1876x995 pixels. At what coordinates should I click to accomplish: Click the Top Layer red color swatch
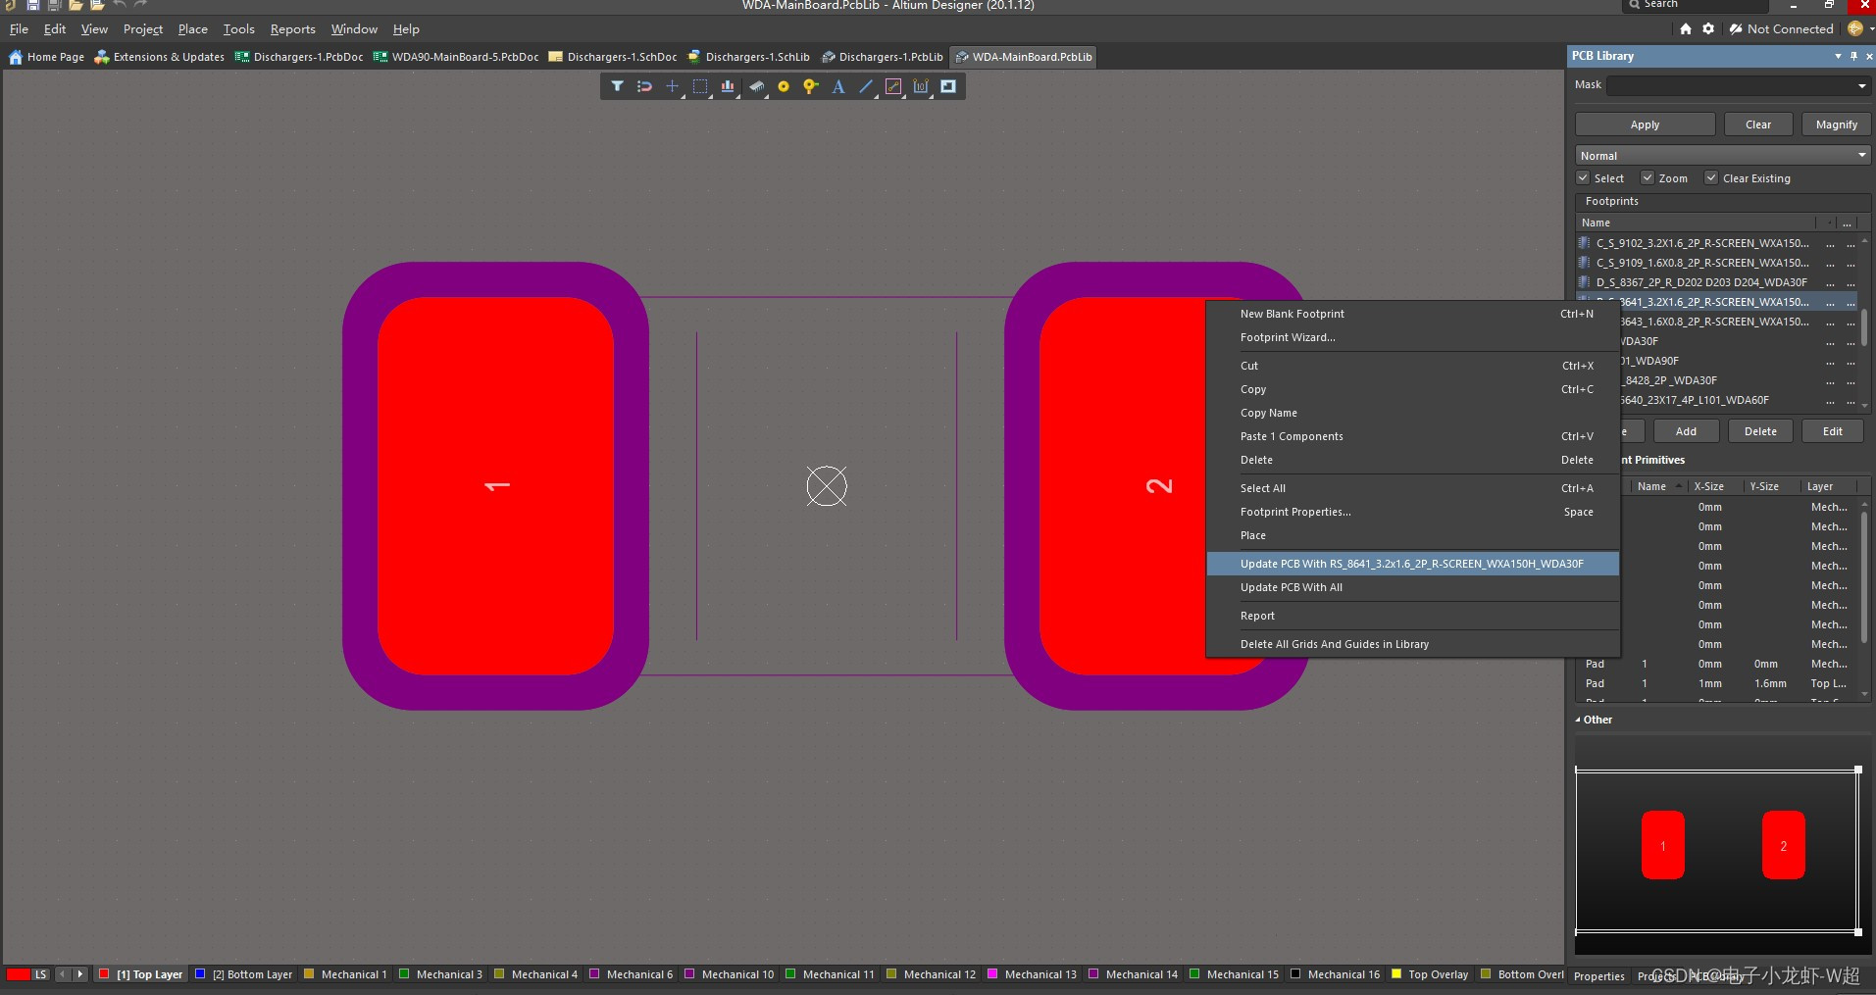click(x=104, y=974)
